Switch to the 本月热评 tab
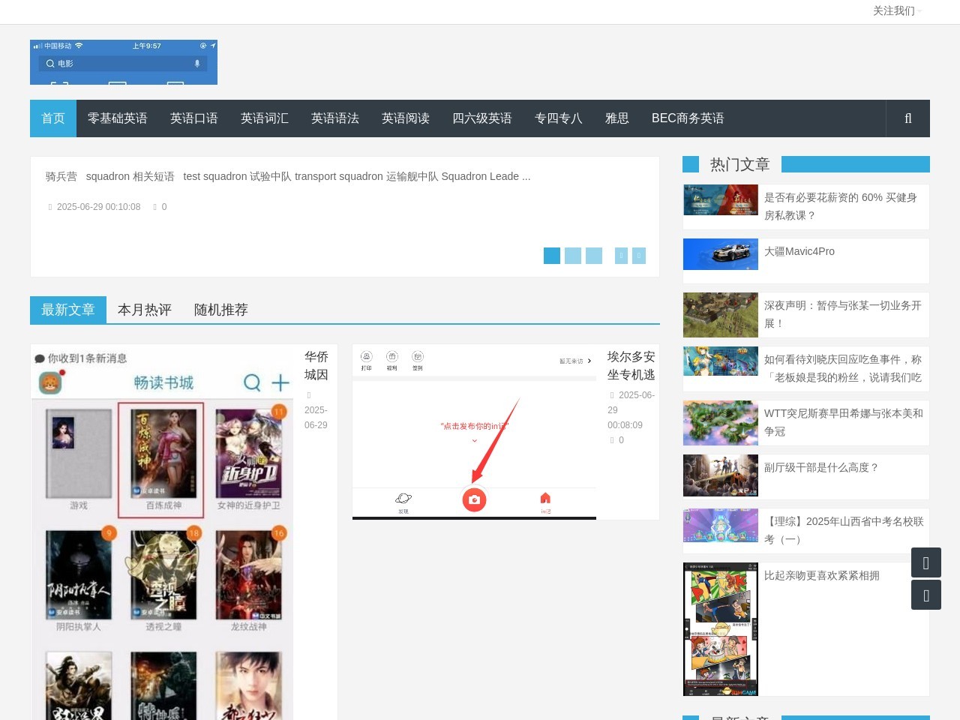 (x=145, y=310)
